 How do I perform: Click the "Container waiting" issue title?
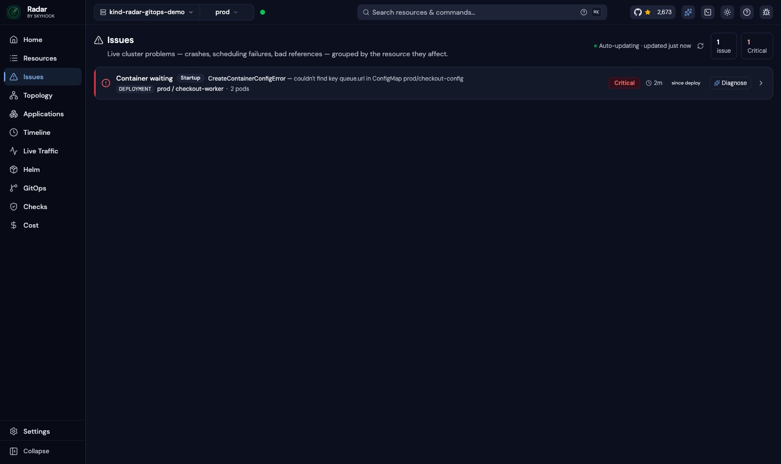click(144, 78)
